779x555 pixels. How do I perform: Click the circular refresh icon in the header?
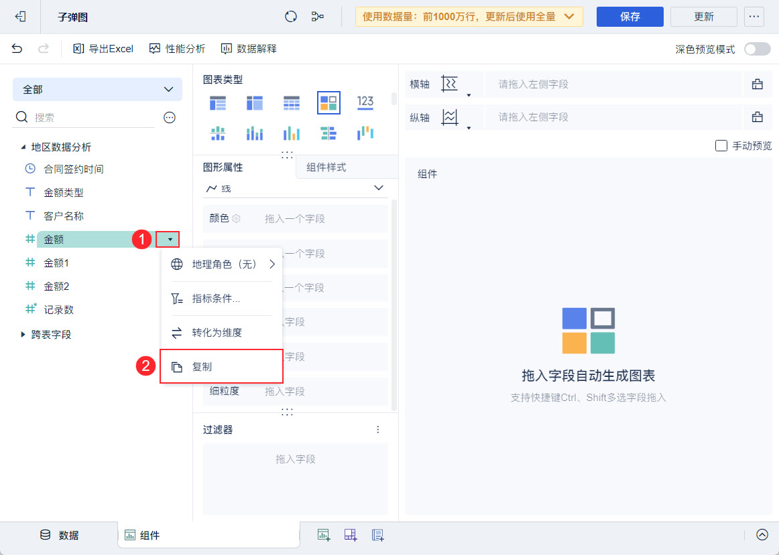291,16
